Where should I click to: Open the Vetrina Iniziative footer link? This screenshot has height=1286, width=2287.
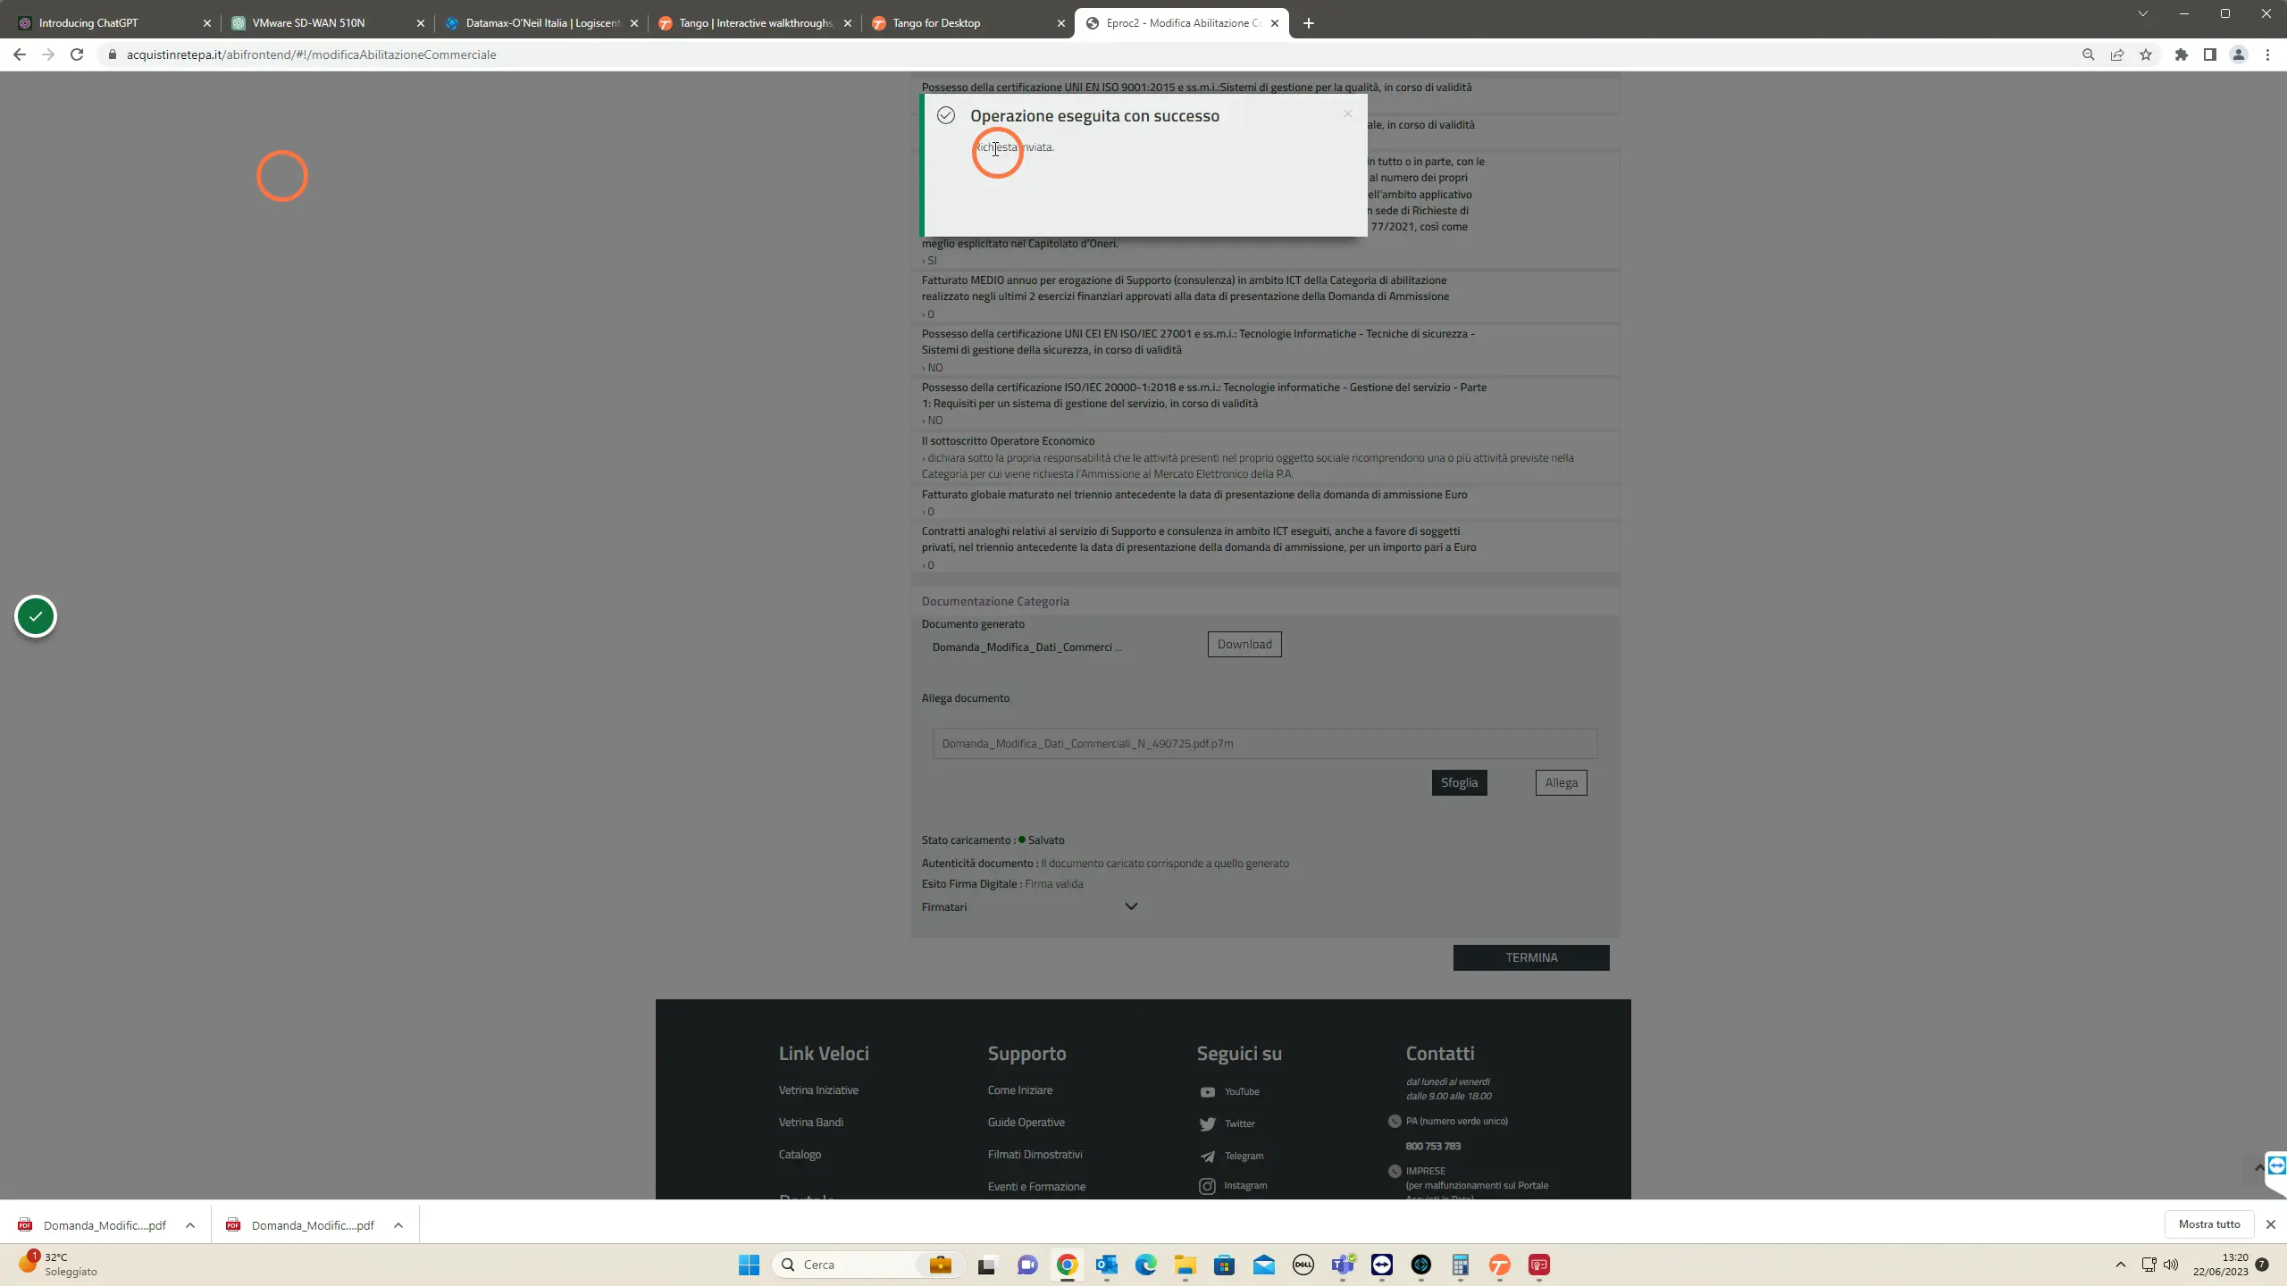tap(818, 1090)
